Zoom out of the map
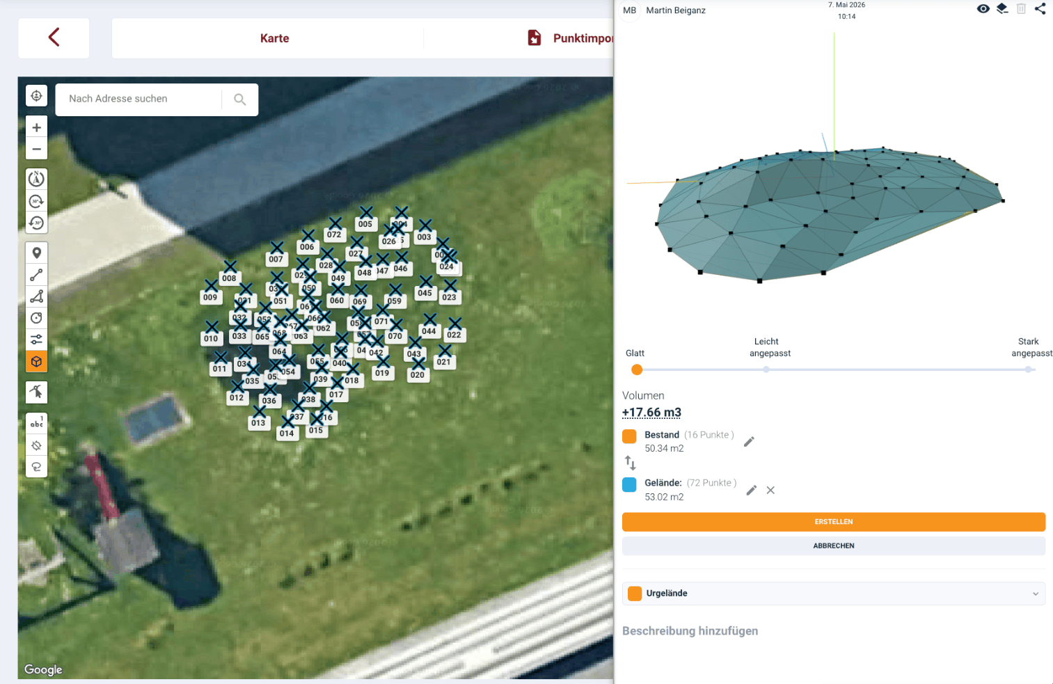 (36, 149)
